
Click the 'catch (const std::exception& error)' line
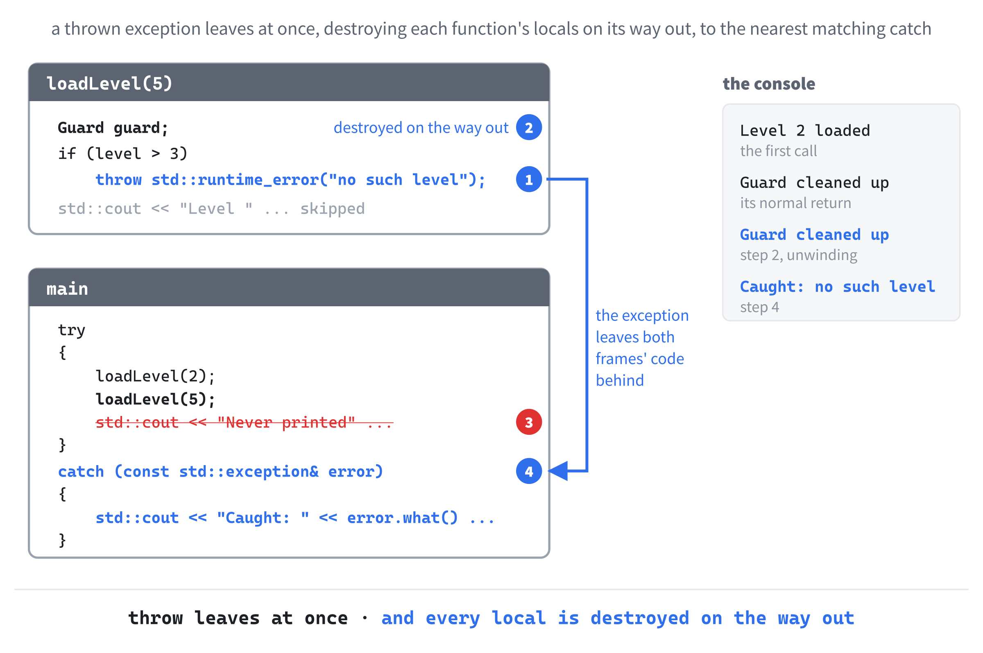click(220, 471)
